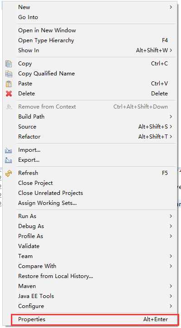Click the Paste clipboard icon
This screenshot has height=328, width=181.
[x=9, y=84]
